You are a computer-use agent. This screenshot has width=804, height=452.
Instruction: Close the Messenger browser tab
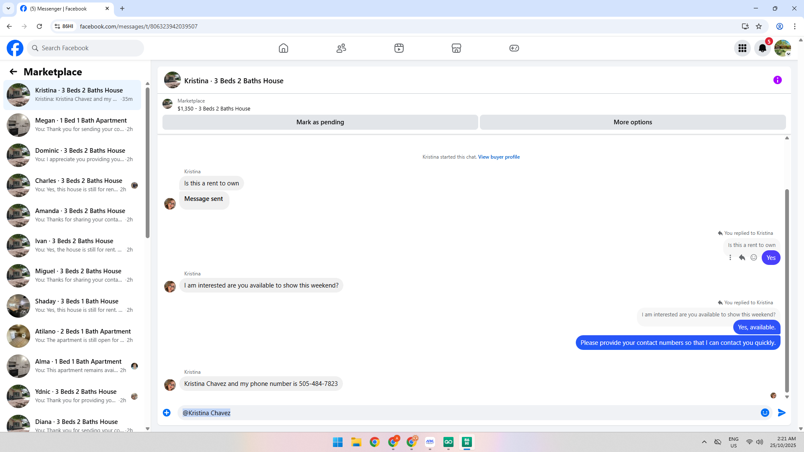coord(107,8)
